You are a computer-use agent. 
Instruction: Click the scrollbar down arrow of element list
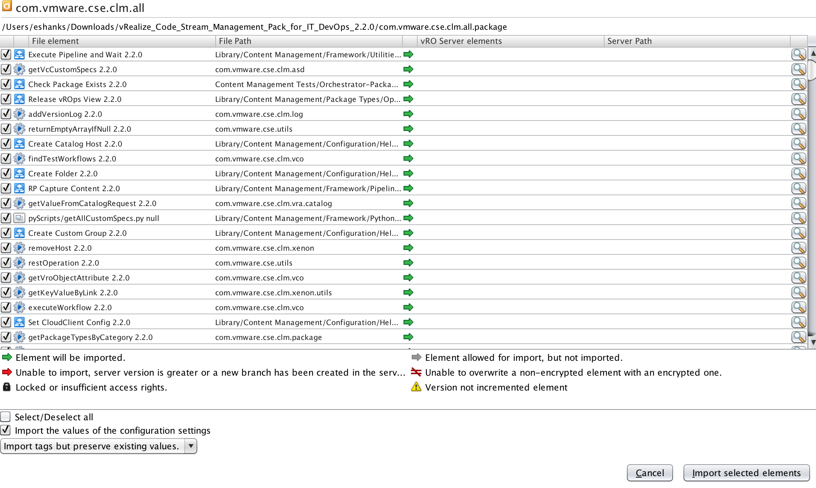[x=813, y=342]
